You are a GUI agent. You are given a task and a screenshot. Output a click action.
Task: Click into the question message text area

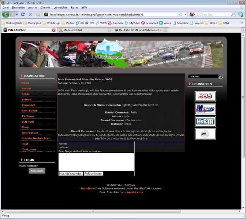click(96, 162)
